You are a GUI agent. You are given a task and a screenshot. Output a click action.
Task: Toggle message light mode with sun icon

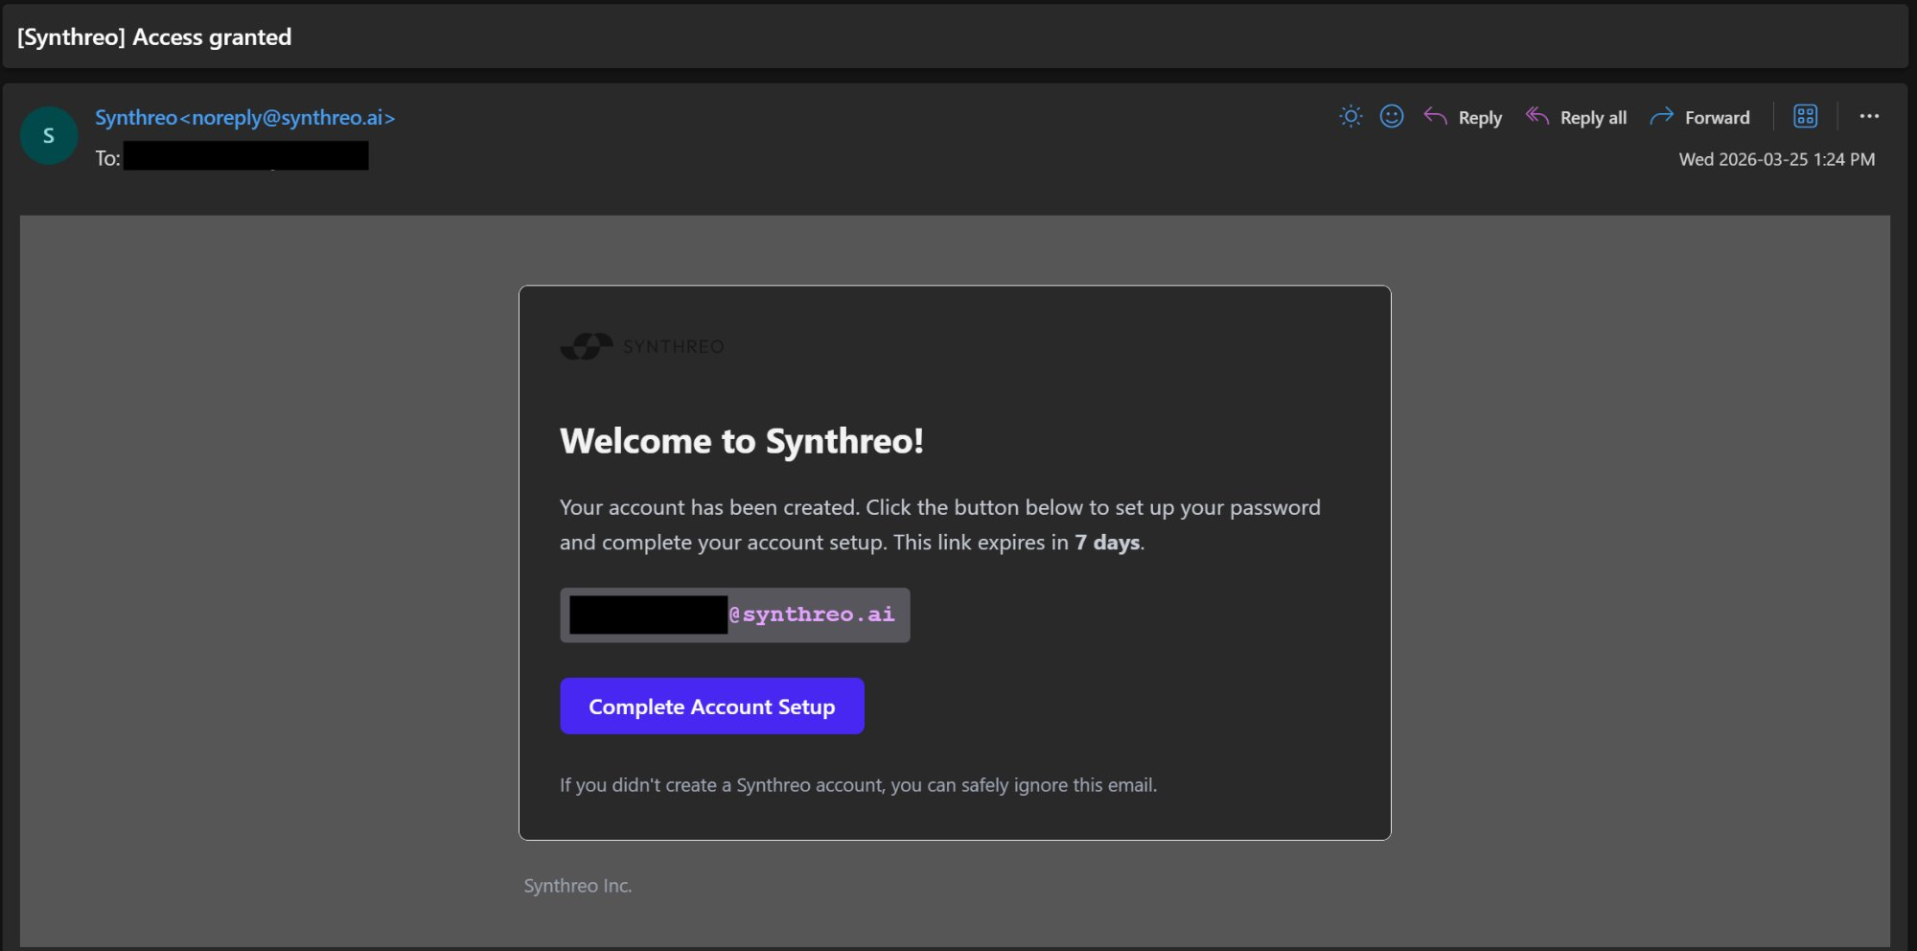(1351, 116)
